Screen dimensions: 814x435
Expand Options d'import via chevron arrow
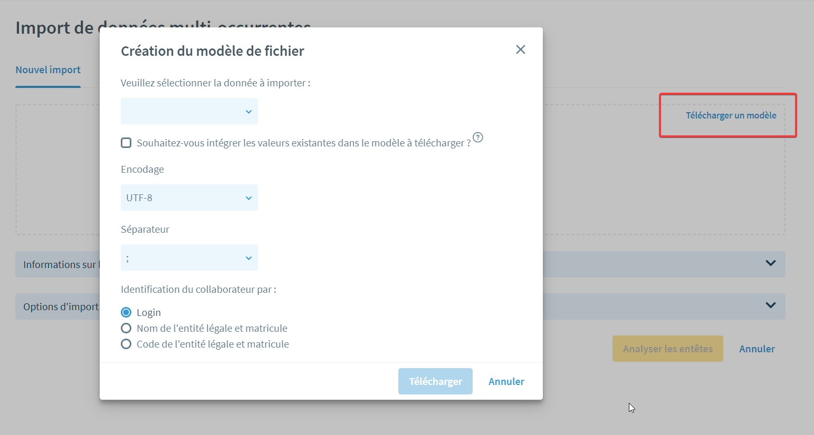click(x=771, y=305)
